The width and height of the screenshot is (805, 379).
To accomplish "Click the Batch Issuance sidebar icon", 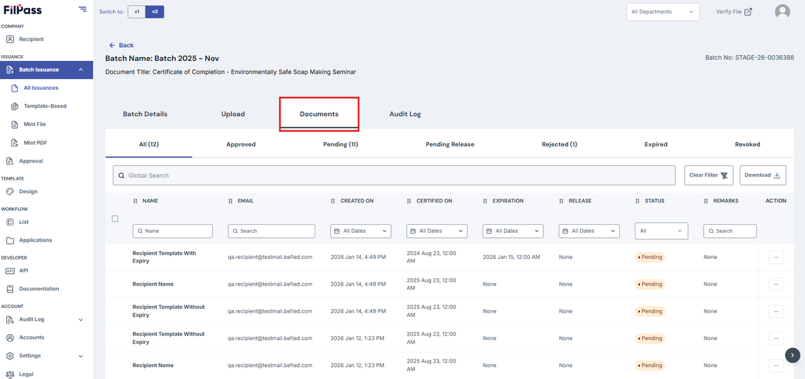I will [10, 70].
